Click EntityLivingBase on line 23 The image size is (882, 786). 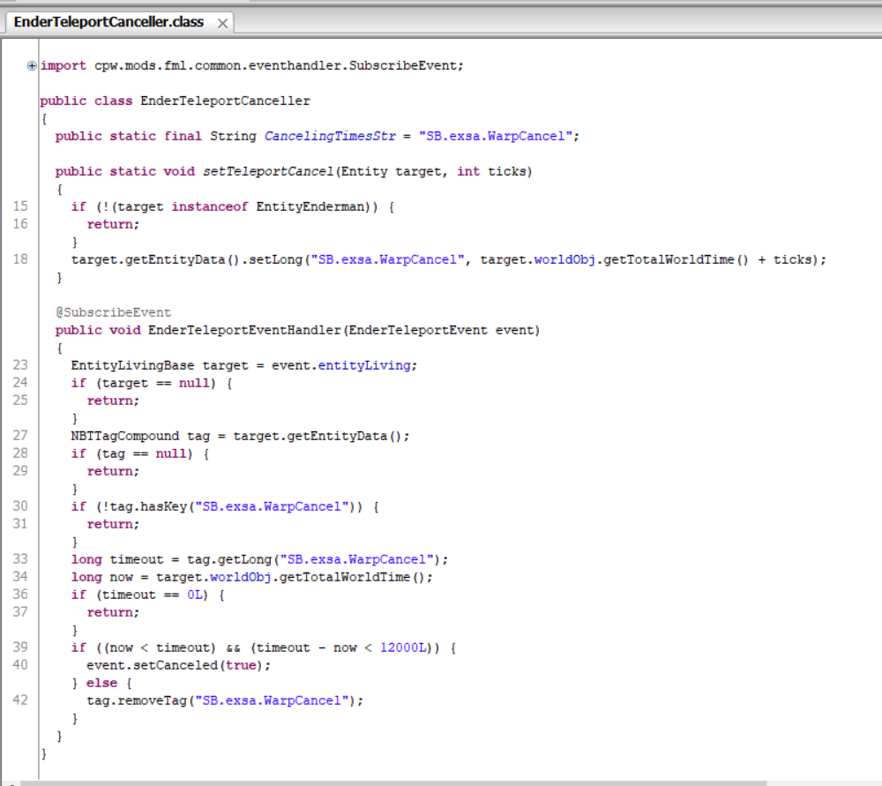tap(132, 366)
